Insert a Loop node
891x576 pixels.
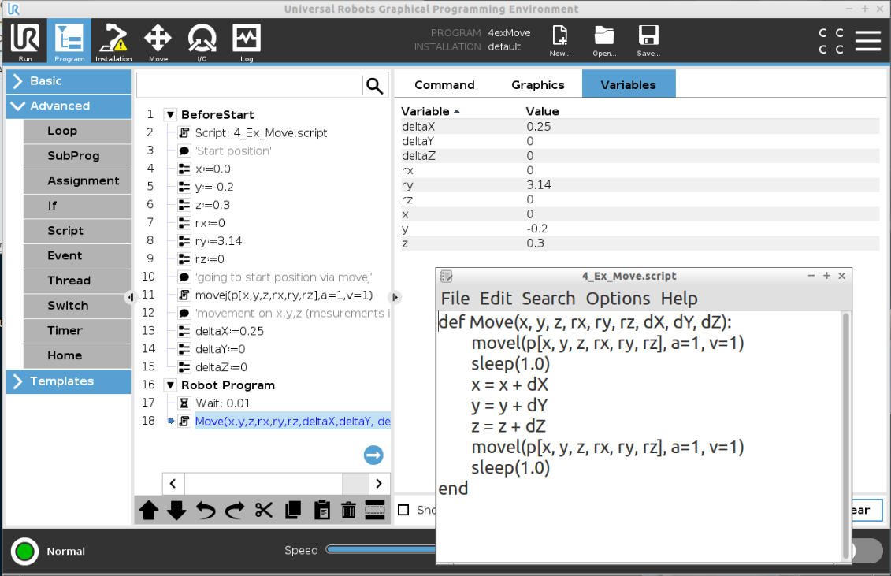[77, 131]
